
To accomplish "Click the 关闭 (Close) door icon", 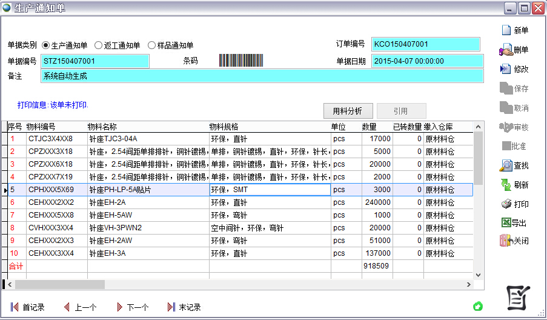I will (x=506, y=241).
